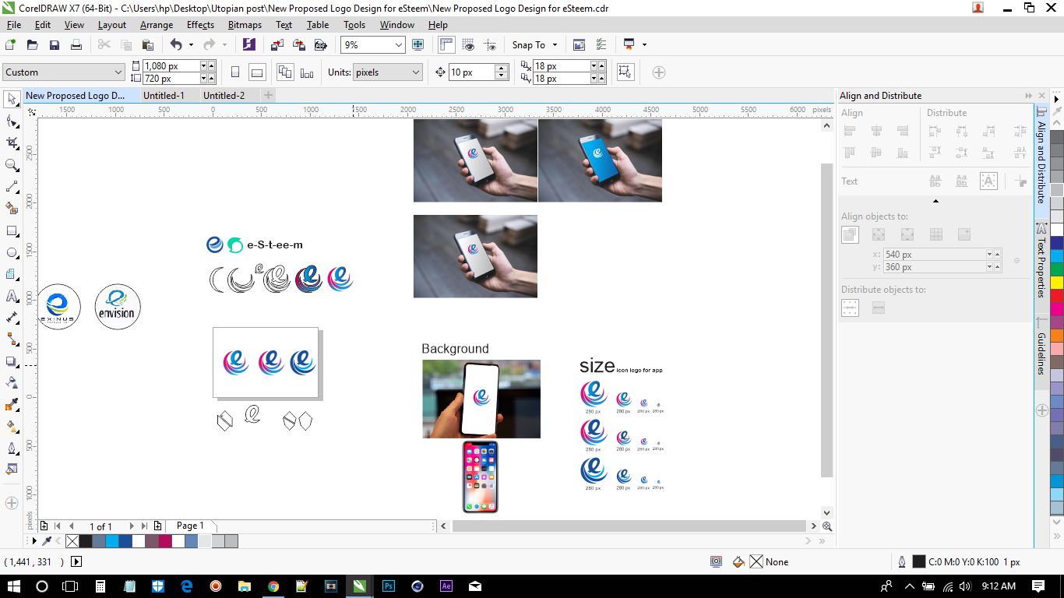Viewport: 1064px width, 598px height.
Task: Activate the Color Eyedropper tool
Action: [12, 405]
